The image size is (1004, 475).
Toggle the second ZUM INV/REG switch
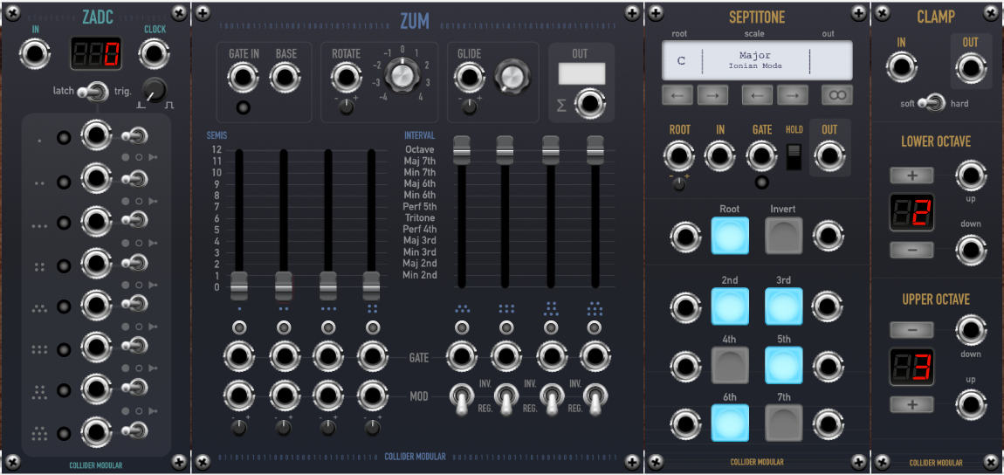tap(505, 398)
